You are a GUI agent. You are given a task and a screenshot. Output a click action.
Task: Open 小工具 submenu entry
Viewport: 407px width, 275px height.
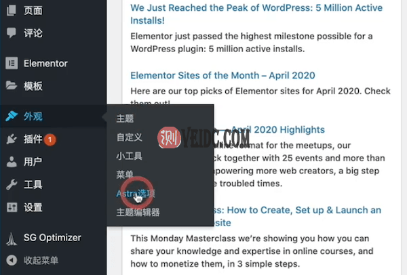(x=129, y=156)
